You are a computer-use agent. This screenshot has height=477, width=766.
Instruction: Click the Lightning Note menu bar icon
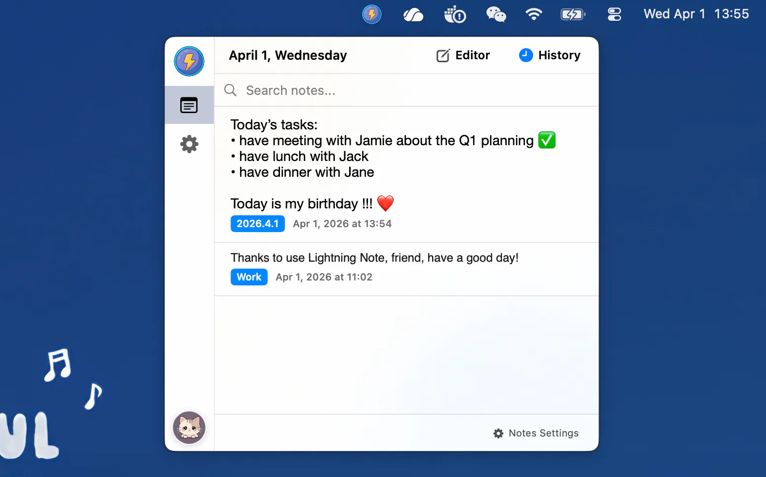pos(372,14)
